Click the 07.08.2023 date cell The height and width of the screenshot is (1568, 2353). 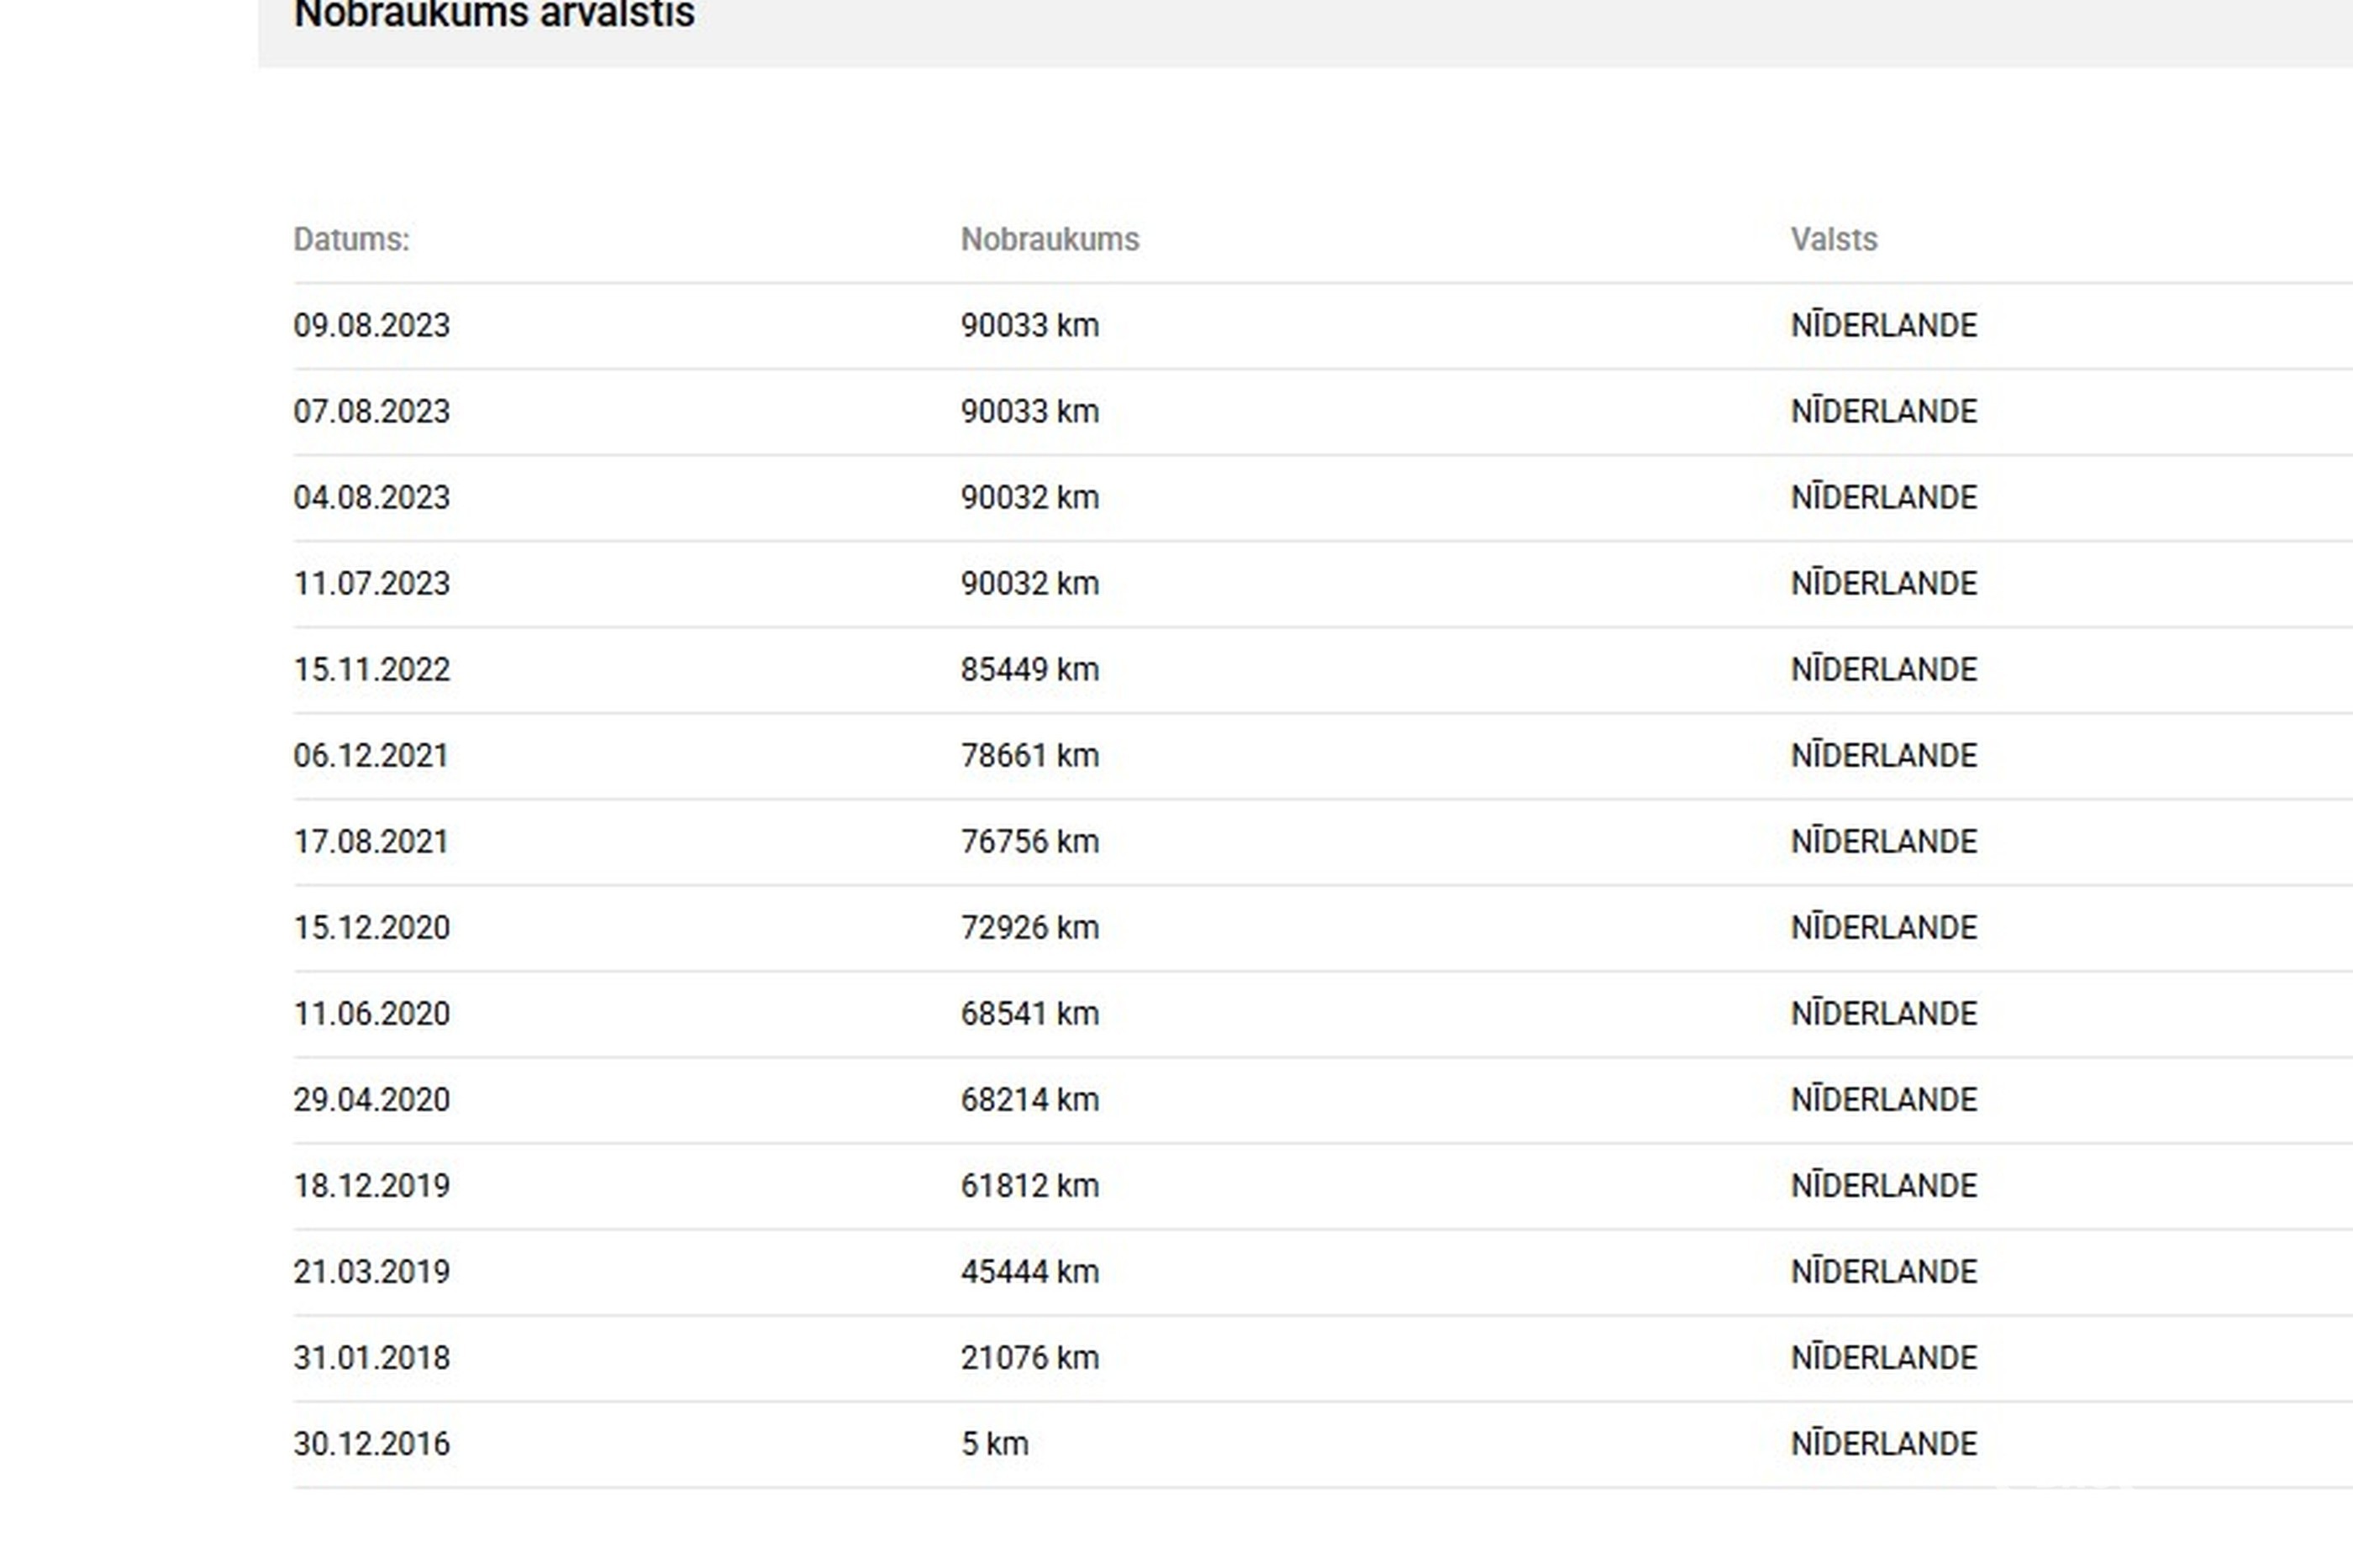tap(371, 412)
